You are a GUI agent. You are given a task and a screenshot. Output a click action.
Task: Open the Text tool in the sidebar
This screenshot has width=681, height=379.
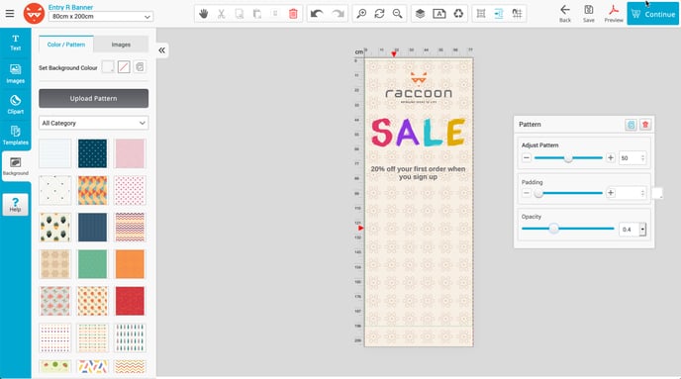pyautogui.click(x=15, y=43)
